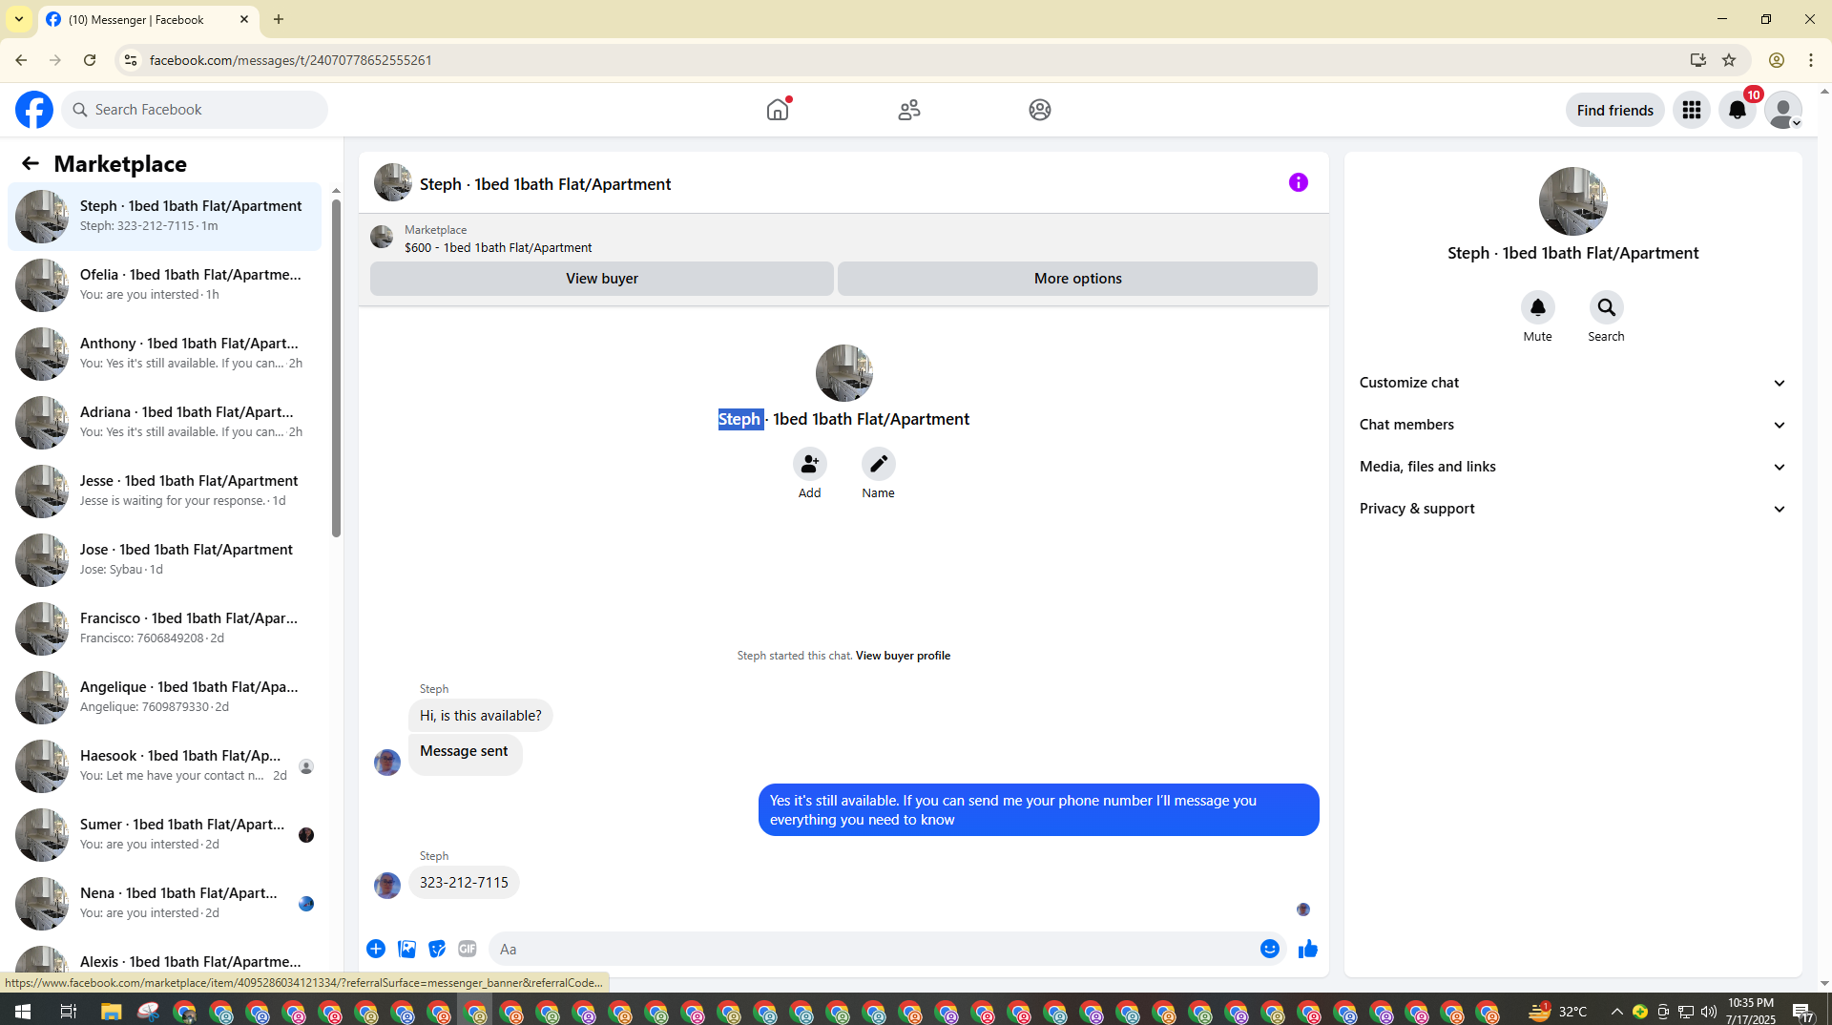Toggle the conversation information panel
The width and height of the screenshot is (1832, 1025).
click(x=1299, y=182)
